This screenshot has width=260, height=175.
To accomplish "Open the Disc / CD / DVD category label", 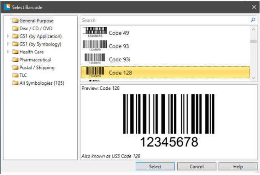I will 36,28.
